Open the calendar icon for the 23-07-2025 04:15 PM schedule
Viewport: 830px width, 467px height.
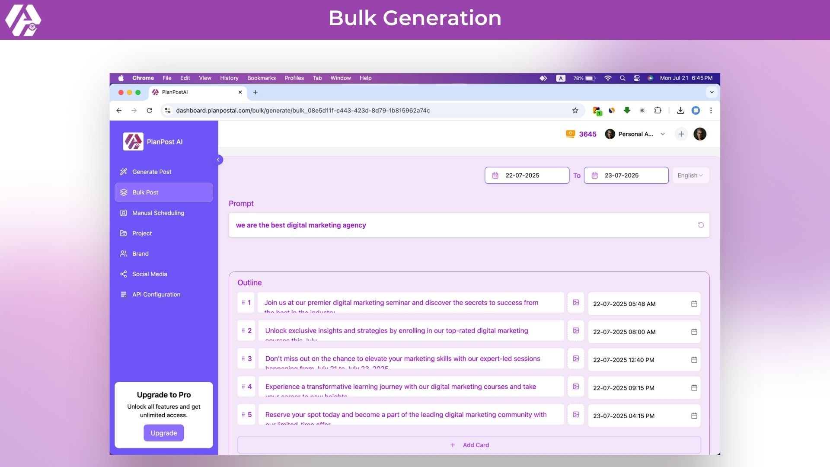click(694, 416)
